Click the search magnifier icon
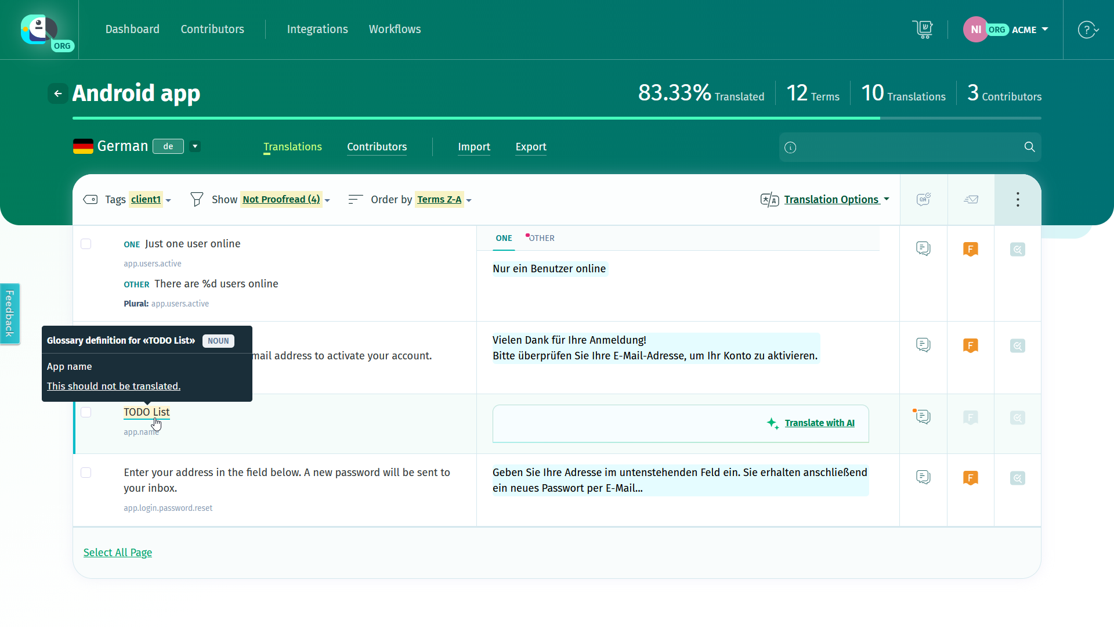The height and width of the screenshot is (627, 1114). coord(1029,147)
